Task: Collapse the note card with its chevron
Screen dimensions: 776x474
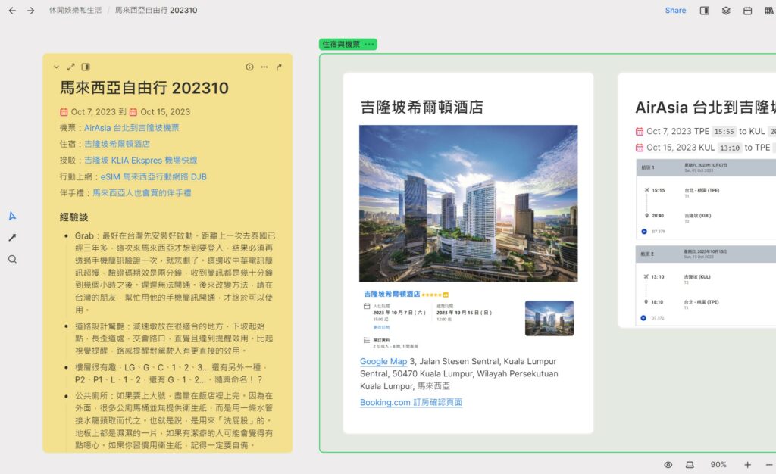Action: (56, 67)
